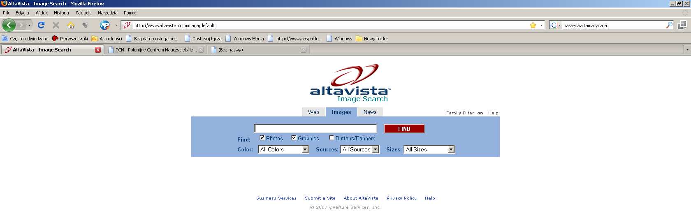The image size is (691, 216).
Task: Switch to AltaVista News tab
Action: (370, 112)
